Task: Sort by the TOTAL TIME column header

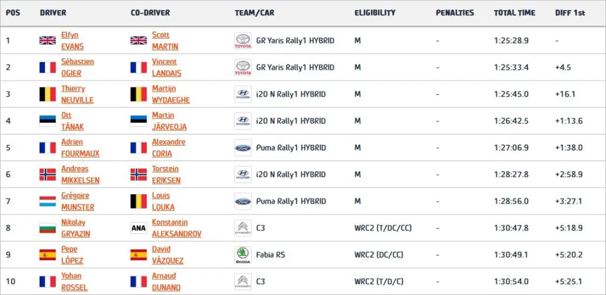Action: pos(514,13)
